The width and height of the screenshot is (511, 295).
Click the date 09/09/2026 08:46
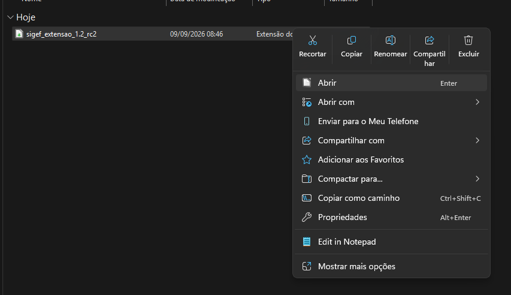(196, 34)
